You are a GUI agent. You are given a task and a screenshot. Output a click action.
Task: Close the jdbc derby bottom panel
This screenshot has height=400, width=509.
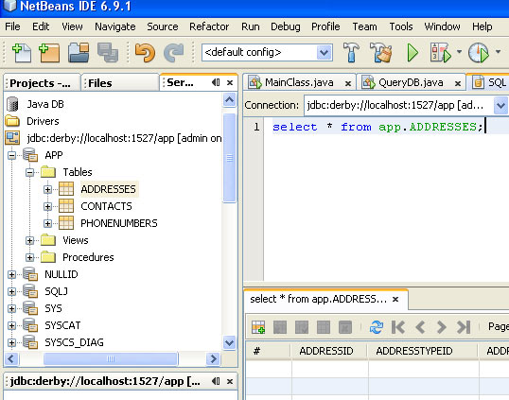point(230,381)
